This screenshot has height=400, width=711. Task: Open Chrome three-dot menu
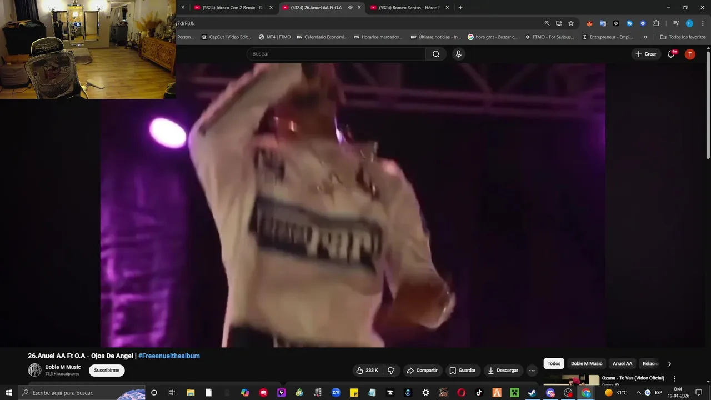point(703,23)
